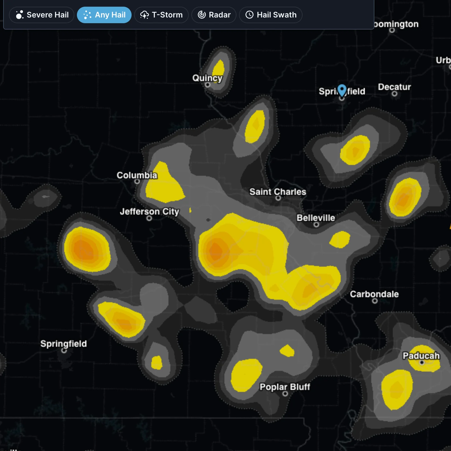Click the Carbondale city marker
Viewport: 451px width, 451px height.
375,301
